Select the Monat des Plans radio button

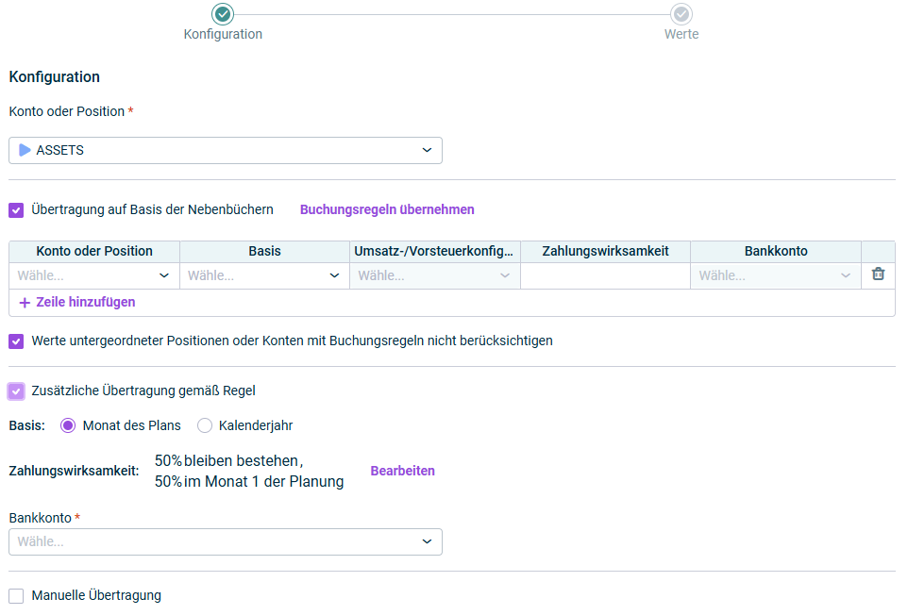[x=68, y=425]
